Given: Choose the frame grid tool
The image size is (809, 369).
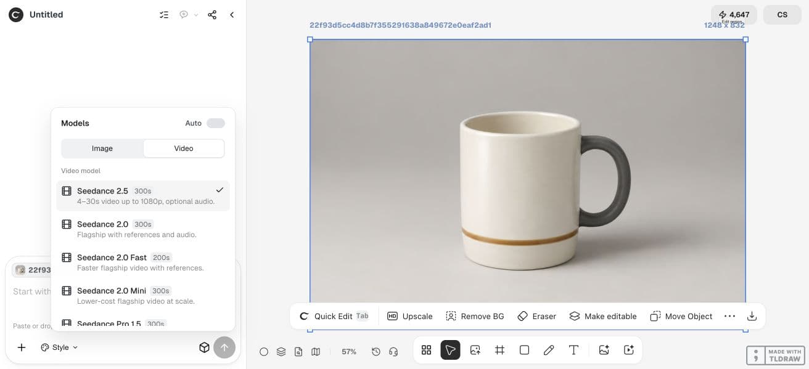Looking at the screenshot, I should 499,350.
